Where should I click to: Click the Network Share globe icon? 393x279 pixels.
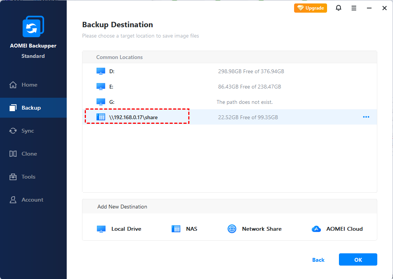[232, 229]
